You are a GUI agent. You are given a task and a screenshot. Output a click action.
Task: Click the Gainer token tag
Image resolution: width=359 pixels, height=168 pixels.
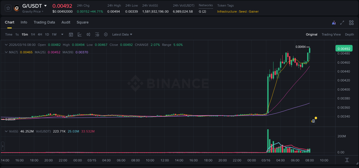coord(254,11)
